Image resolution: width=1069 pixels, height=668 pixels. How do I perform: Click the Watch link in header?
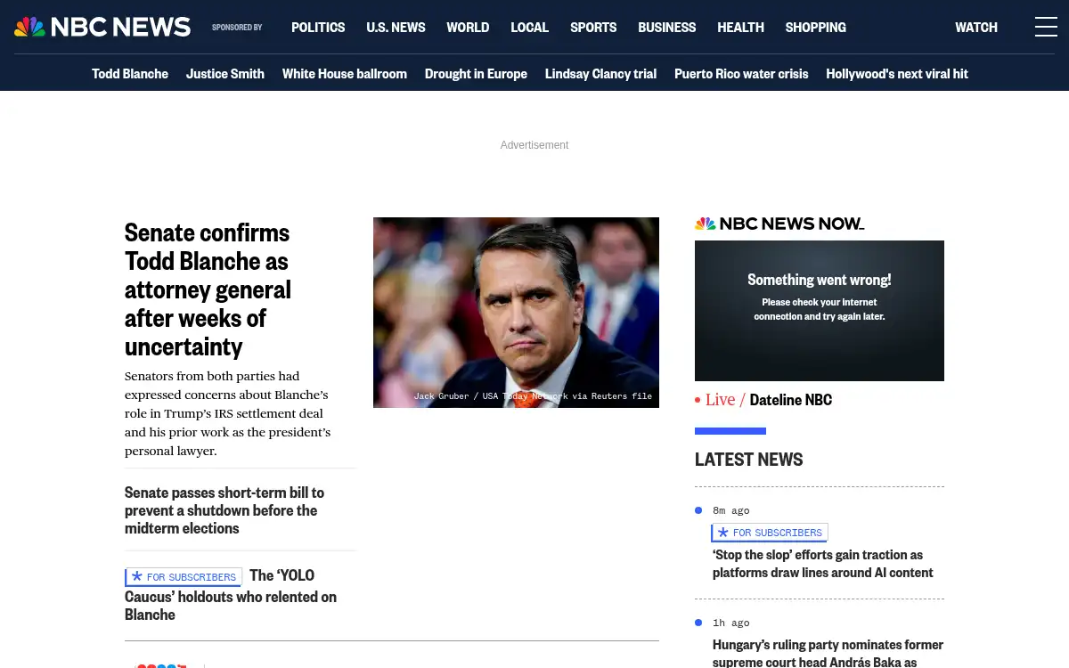976,27
